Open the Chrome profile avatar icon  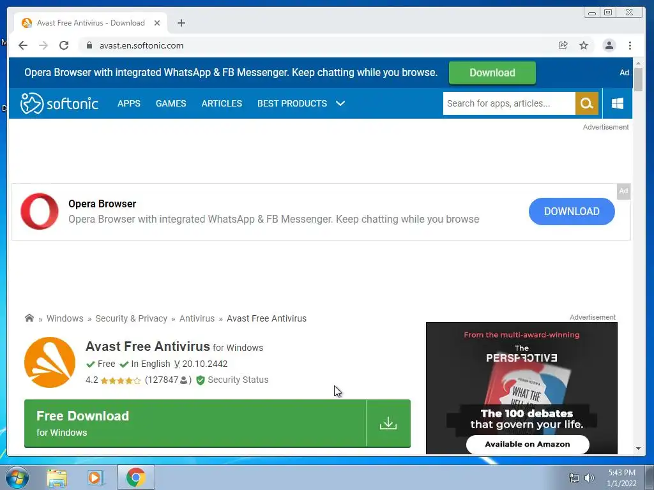[x=609, y=45]
